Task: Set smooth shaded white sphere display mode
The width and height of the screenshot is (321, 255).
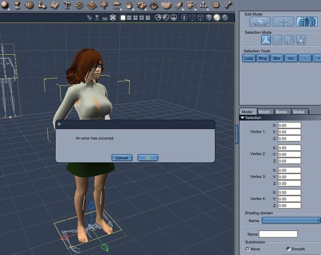Action: click(x=217, y=18)
